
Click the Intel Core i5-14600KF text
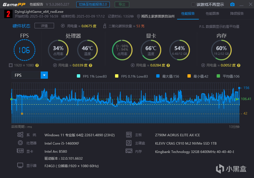point(62,143)
